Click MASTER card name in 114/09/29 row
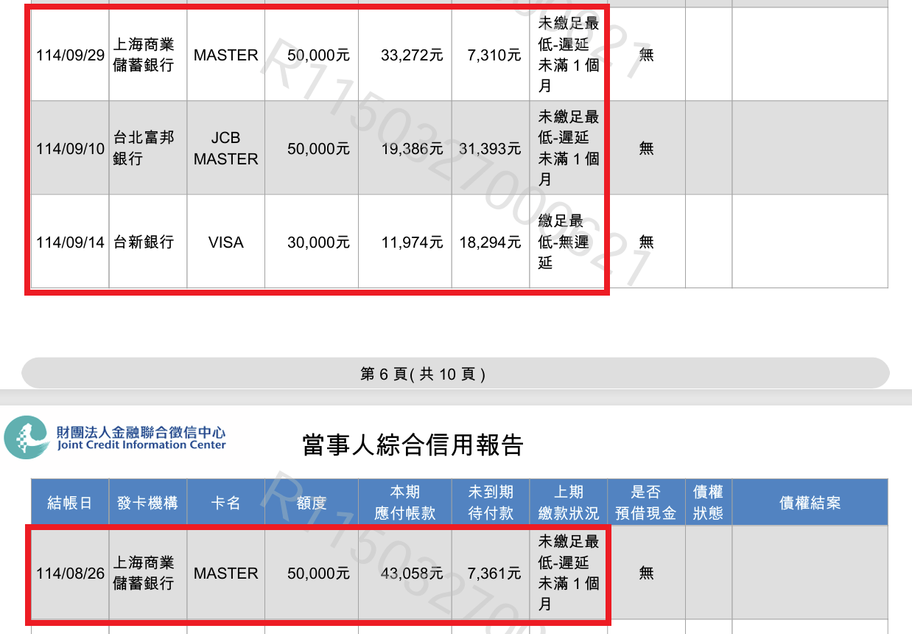Viewport: 912px width, 634px height. pos(226,55)
